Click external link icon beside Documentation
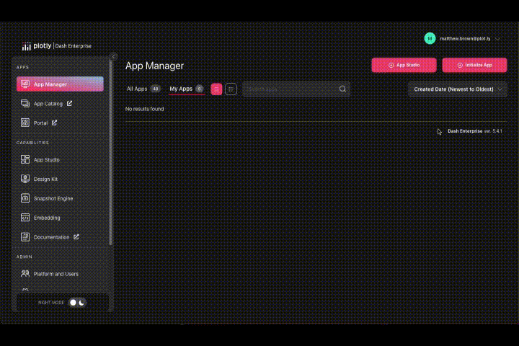 (76, 236)
